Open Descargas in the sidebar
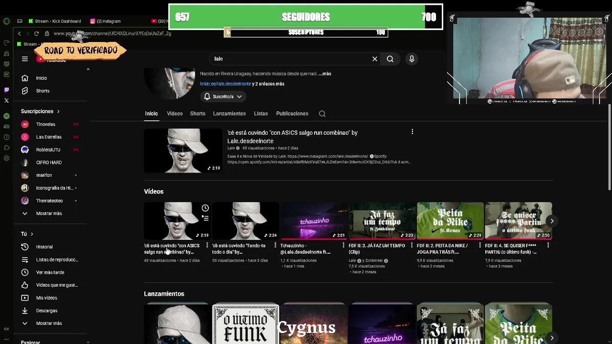The image size is (612, 344). pos(50,311)
